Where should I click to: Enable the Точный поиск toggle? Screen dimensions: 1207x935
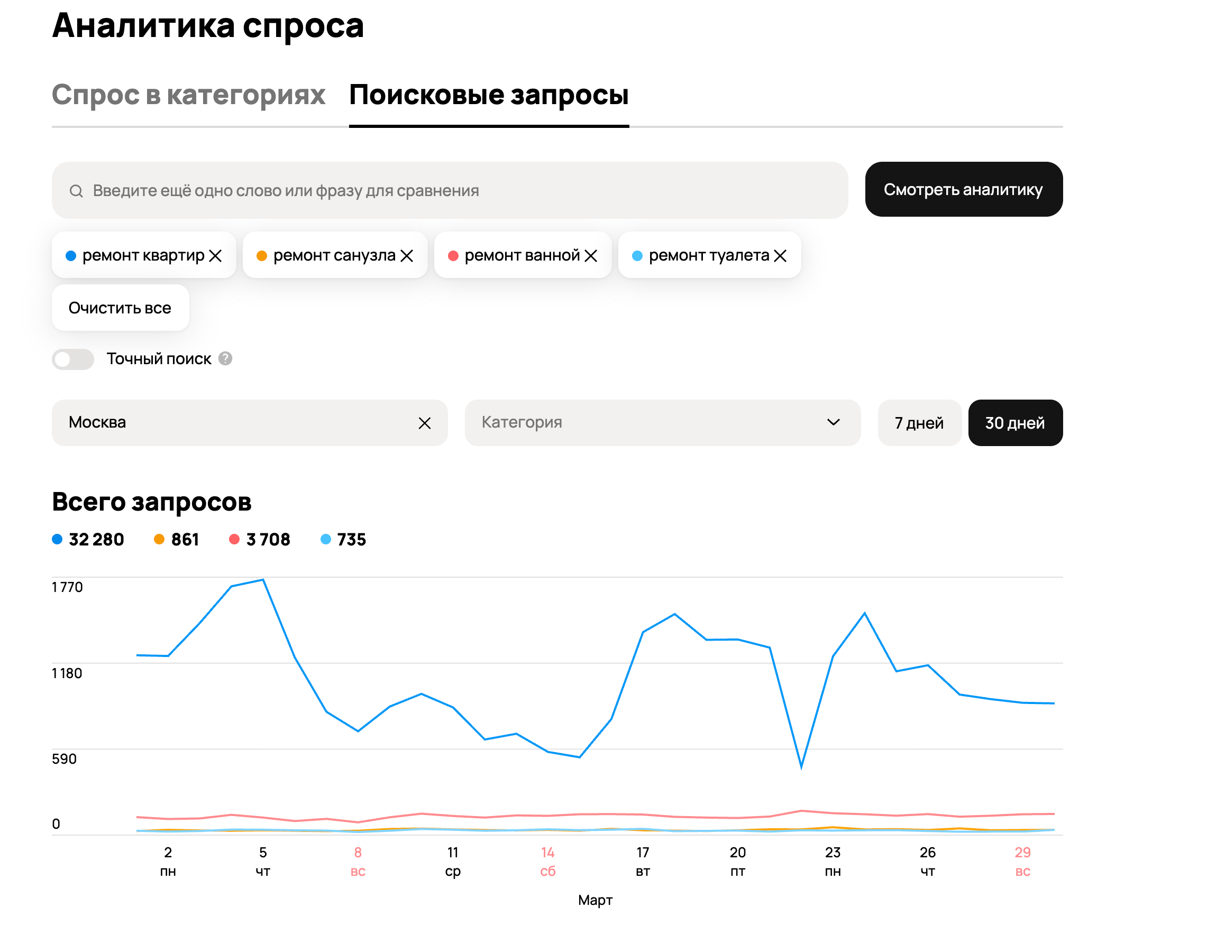tap(73, 359)
